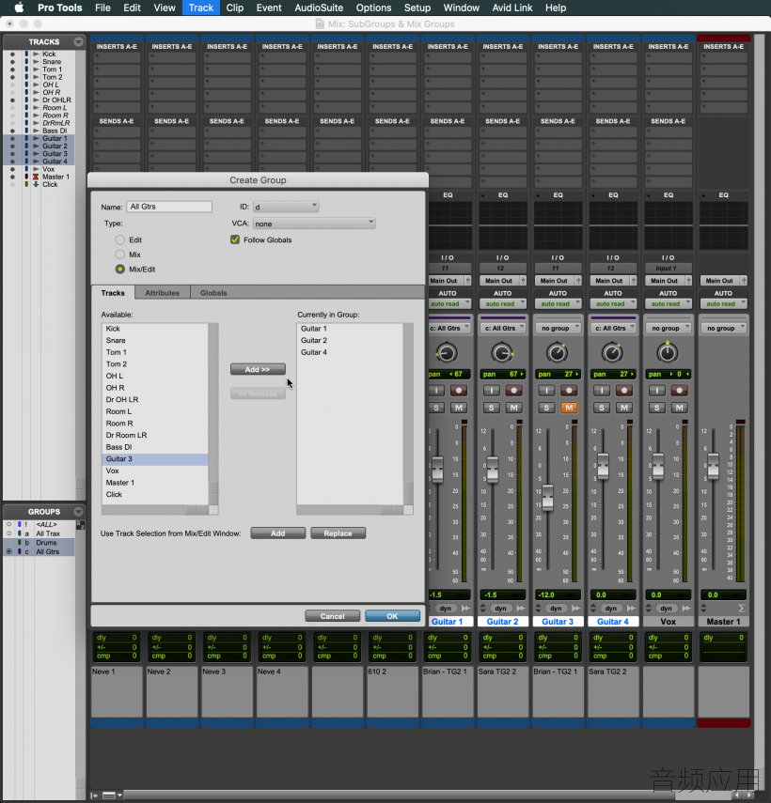771x803 pixels.
Task: Click the Master 1 sigma icon
Action: pyautogui.click(x=741, y=609)
